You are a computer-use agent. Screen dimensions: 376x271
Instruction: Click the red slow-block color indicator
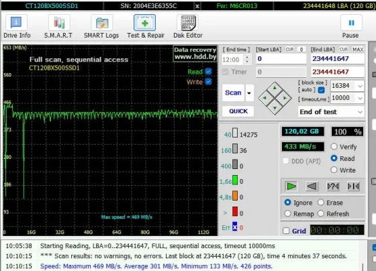(235, 212)
